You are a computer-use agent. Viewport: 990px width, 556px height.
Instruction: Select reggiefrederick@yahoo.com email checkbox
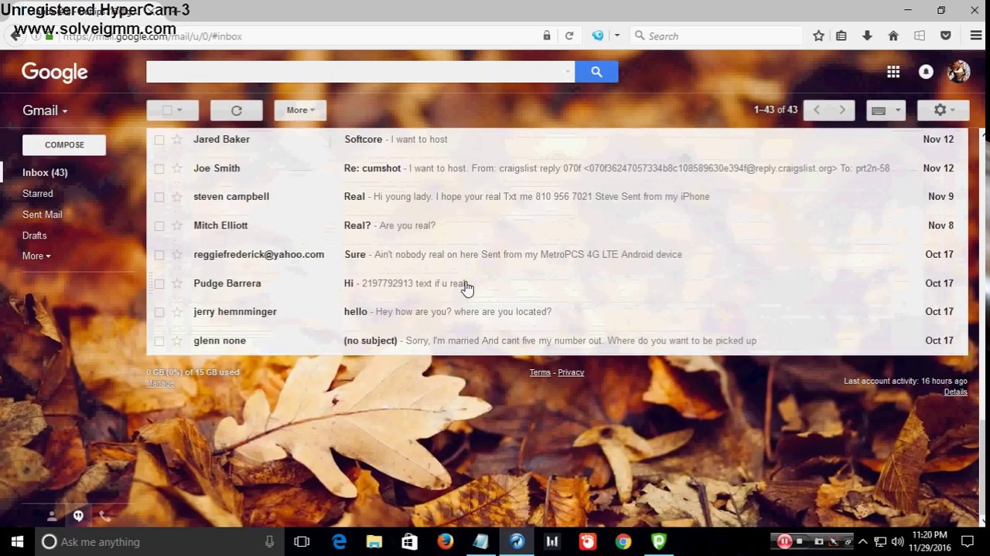tap(159, 255)
